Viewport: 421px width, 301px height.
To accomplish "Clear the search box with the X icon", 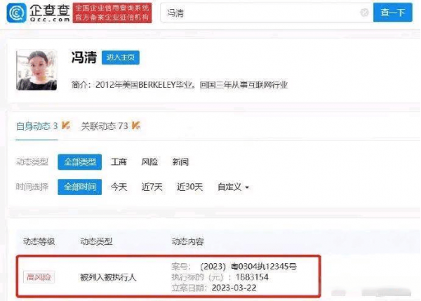I will click(364, 13).
